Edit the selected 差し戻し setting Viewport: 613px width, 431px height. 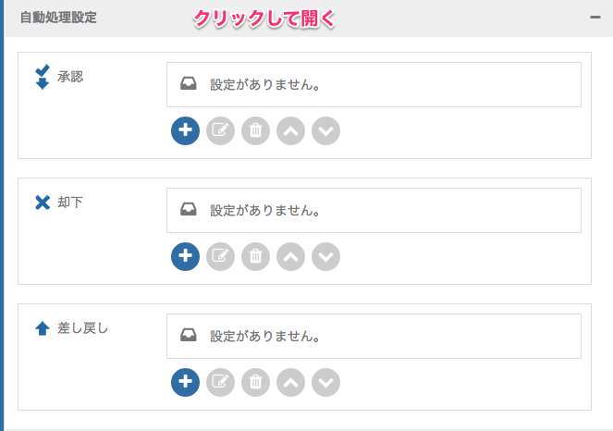220,383
